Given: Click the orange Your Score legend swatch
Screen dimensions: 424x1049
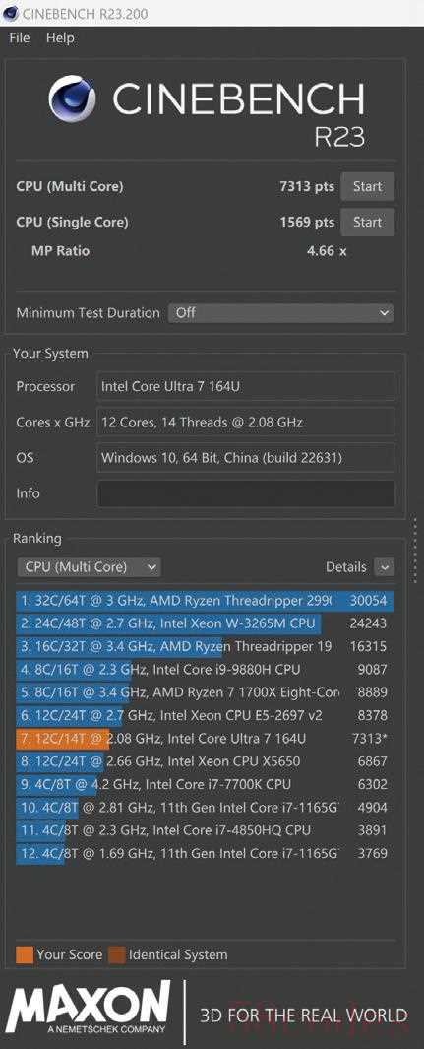Looking at the screenshot, I should (24, 954).
